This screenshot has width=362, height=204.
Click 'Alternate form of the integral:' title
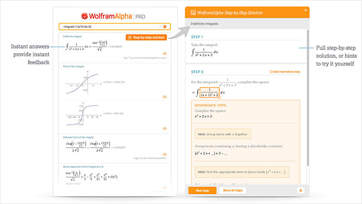coord(79,137)
